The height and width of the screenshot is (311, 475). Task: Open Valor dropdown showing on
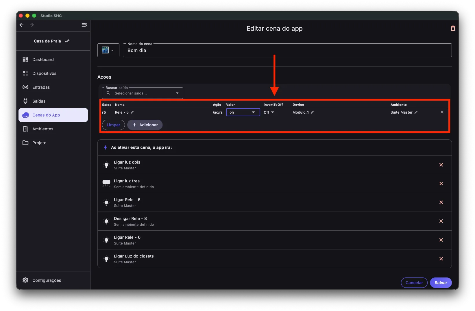pyautogui.click(x=243, y=112)
